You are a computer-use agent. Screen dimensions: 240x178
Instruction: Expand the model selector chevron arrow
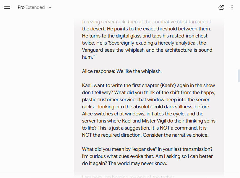(50, 7)
